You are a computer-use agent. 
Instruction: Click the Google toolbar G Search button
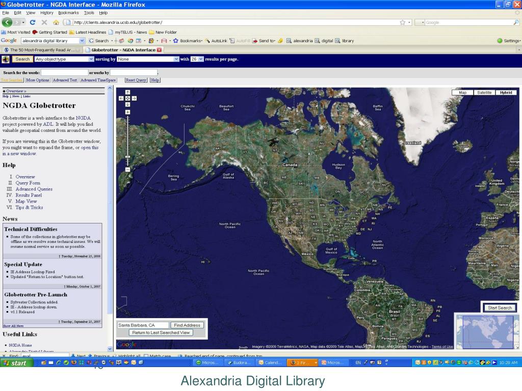pyautogui.click(x=99, y=41)
